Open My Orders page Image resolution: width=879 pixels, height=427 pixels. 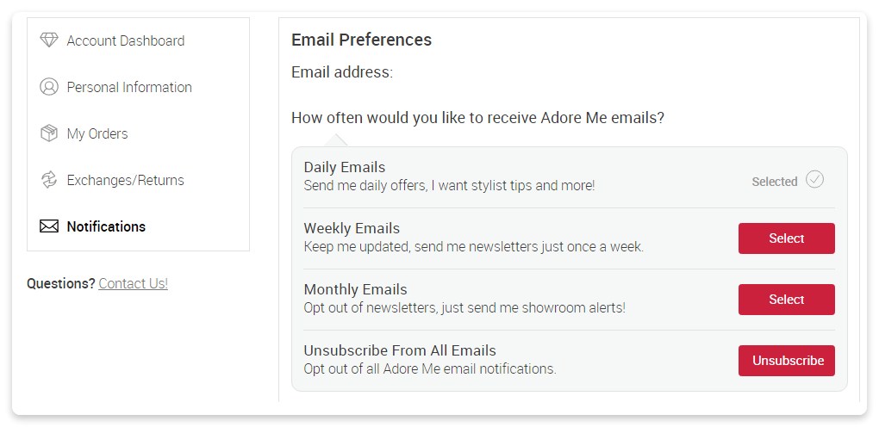pos(97,133)
